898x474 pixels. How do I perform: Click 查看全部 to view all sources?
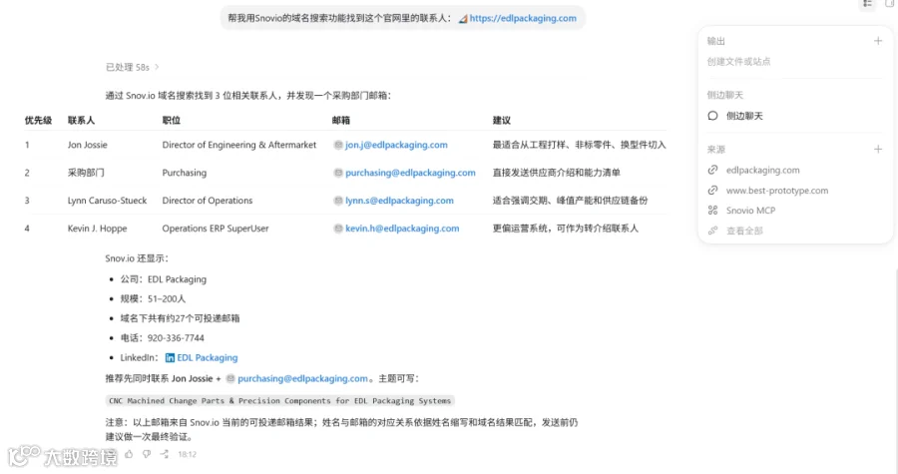tap(744, 231)
